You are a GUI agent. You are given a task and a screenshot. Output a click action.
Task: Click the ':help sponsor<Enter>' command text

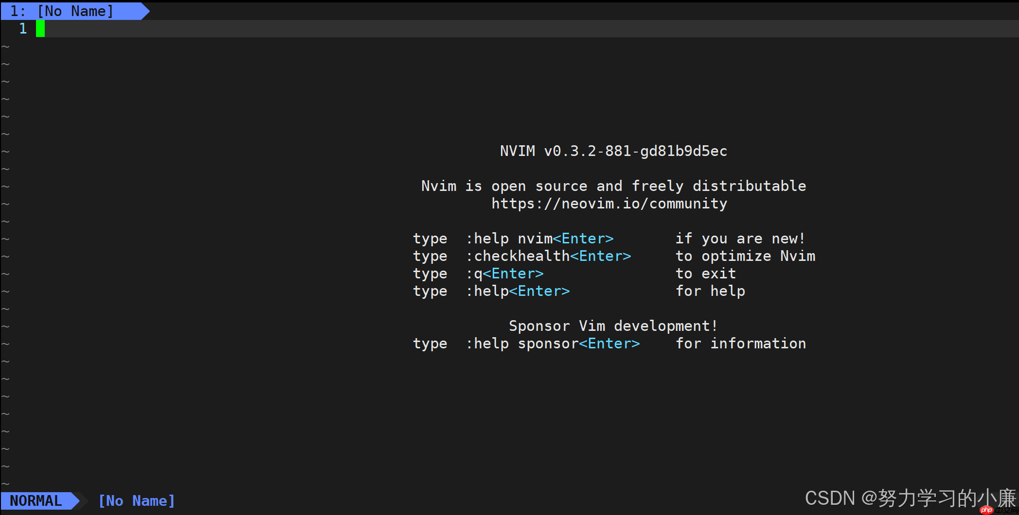pos(553,343)
